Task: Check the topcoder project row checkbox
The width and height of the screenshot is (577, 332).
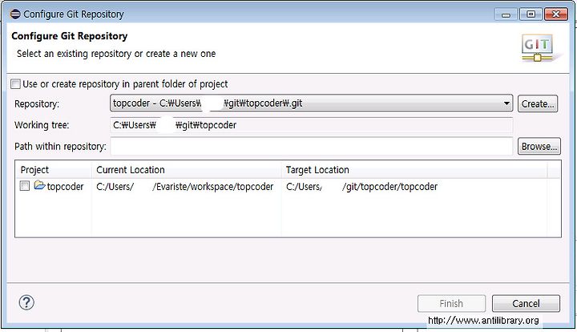Action: point(25,186)
